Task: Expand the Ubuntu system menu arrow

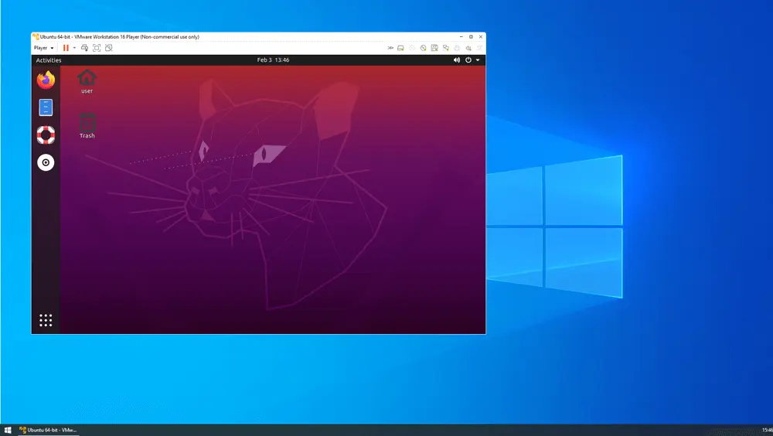Action: coord(478,60)
